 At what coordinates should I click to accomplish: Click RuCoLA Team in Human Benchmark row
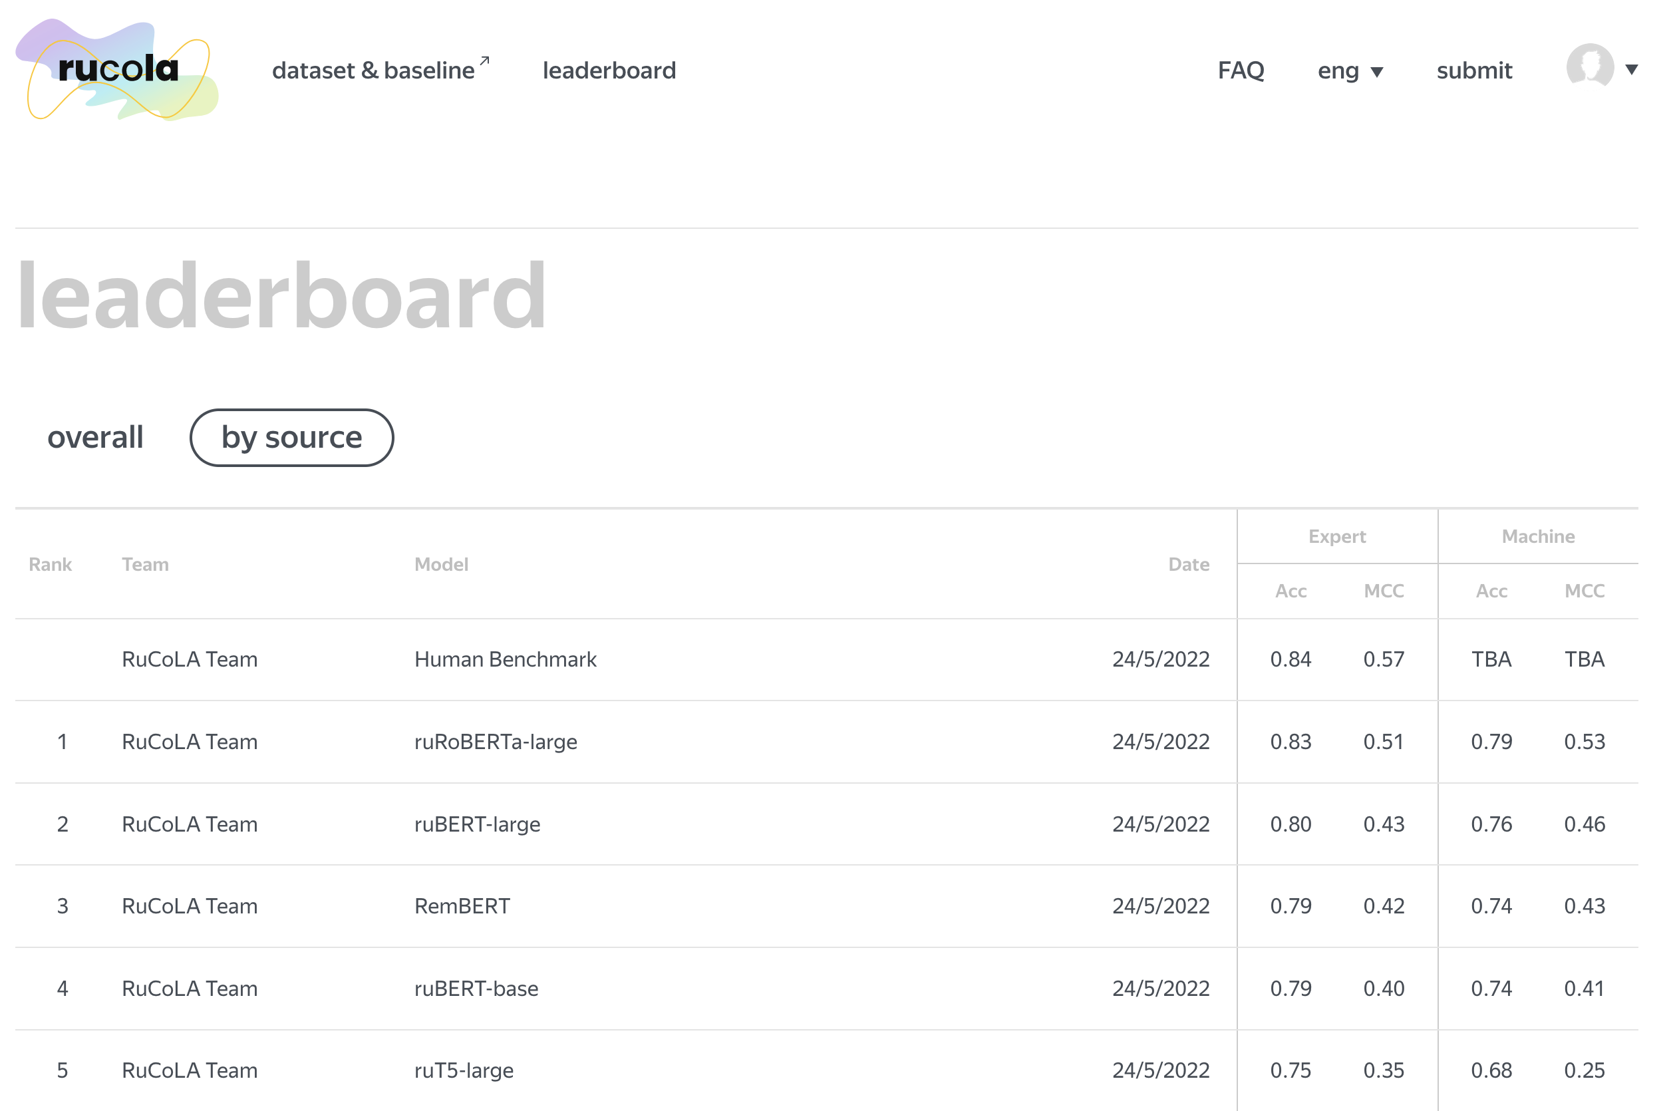[190, 659]
